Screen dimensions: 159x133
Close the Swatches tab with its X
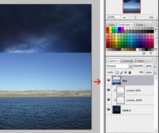[132, 25]
